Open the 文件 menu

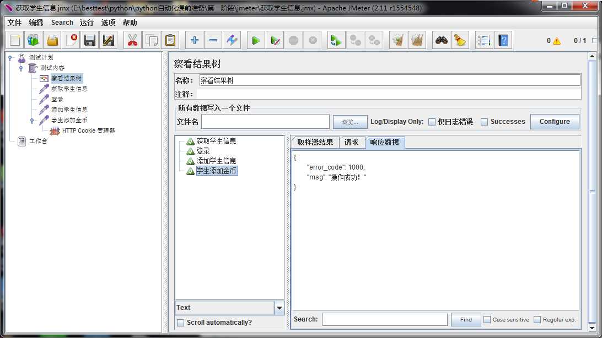(14, 23)
